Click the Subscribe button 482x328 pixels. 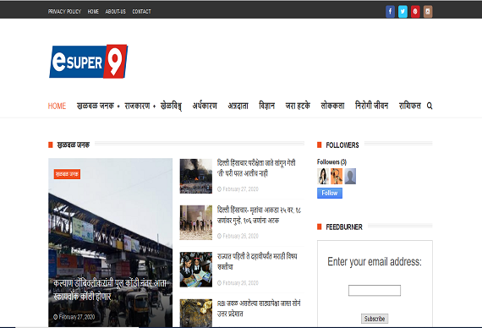pyautogui.click(x=375, y=319)
